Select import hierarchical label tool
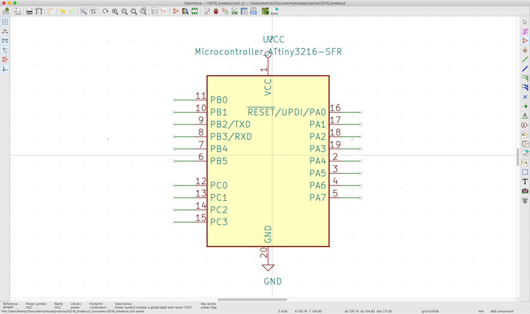Viewport: 530px width, 314px height. (x=525, y=154)
